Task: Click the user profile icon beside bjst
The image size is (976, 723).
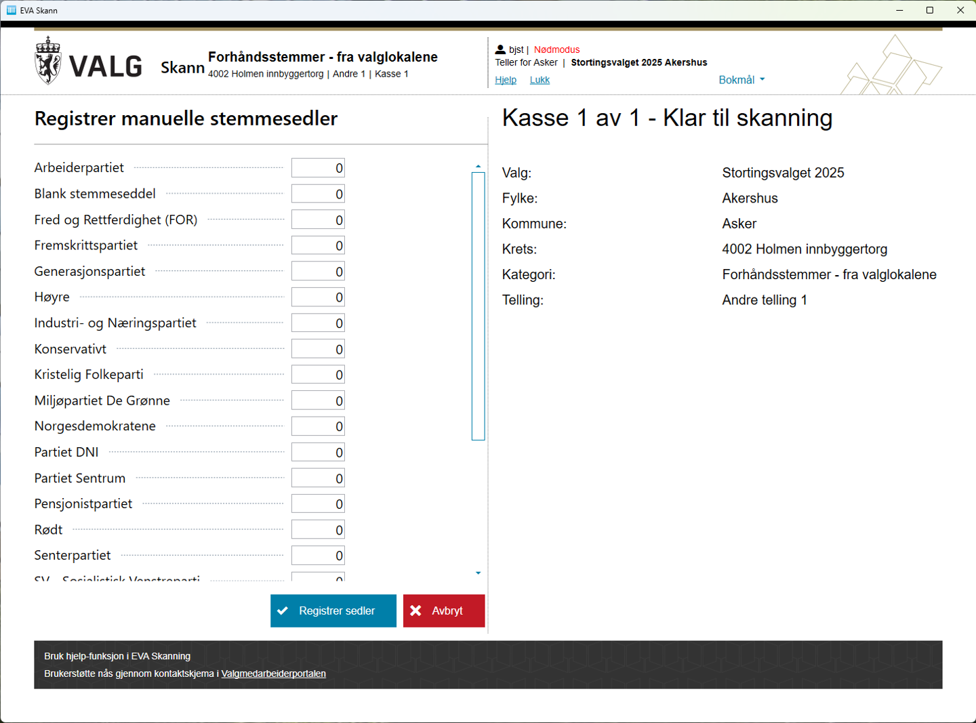Action: tap(500, 49)
